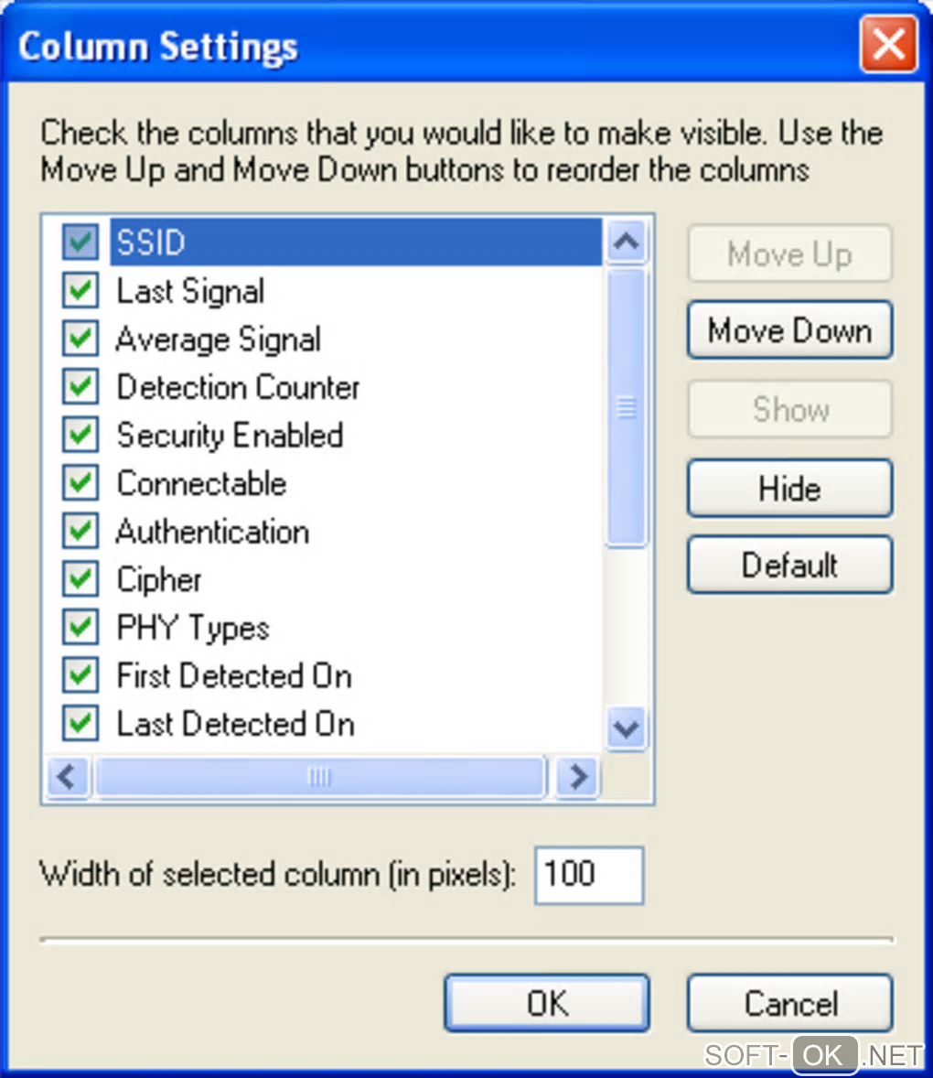Click the Hide button
Screen dimensions: 933x1078
click(x=789, y=489)
